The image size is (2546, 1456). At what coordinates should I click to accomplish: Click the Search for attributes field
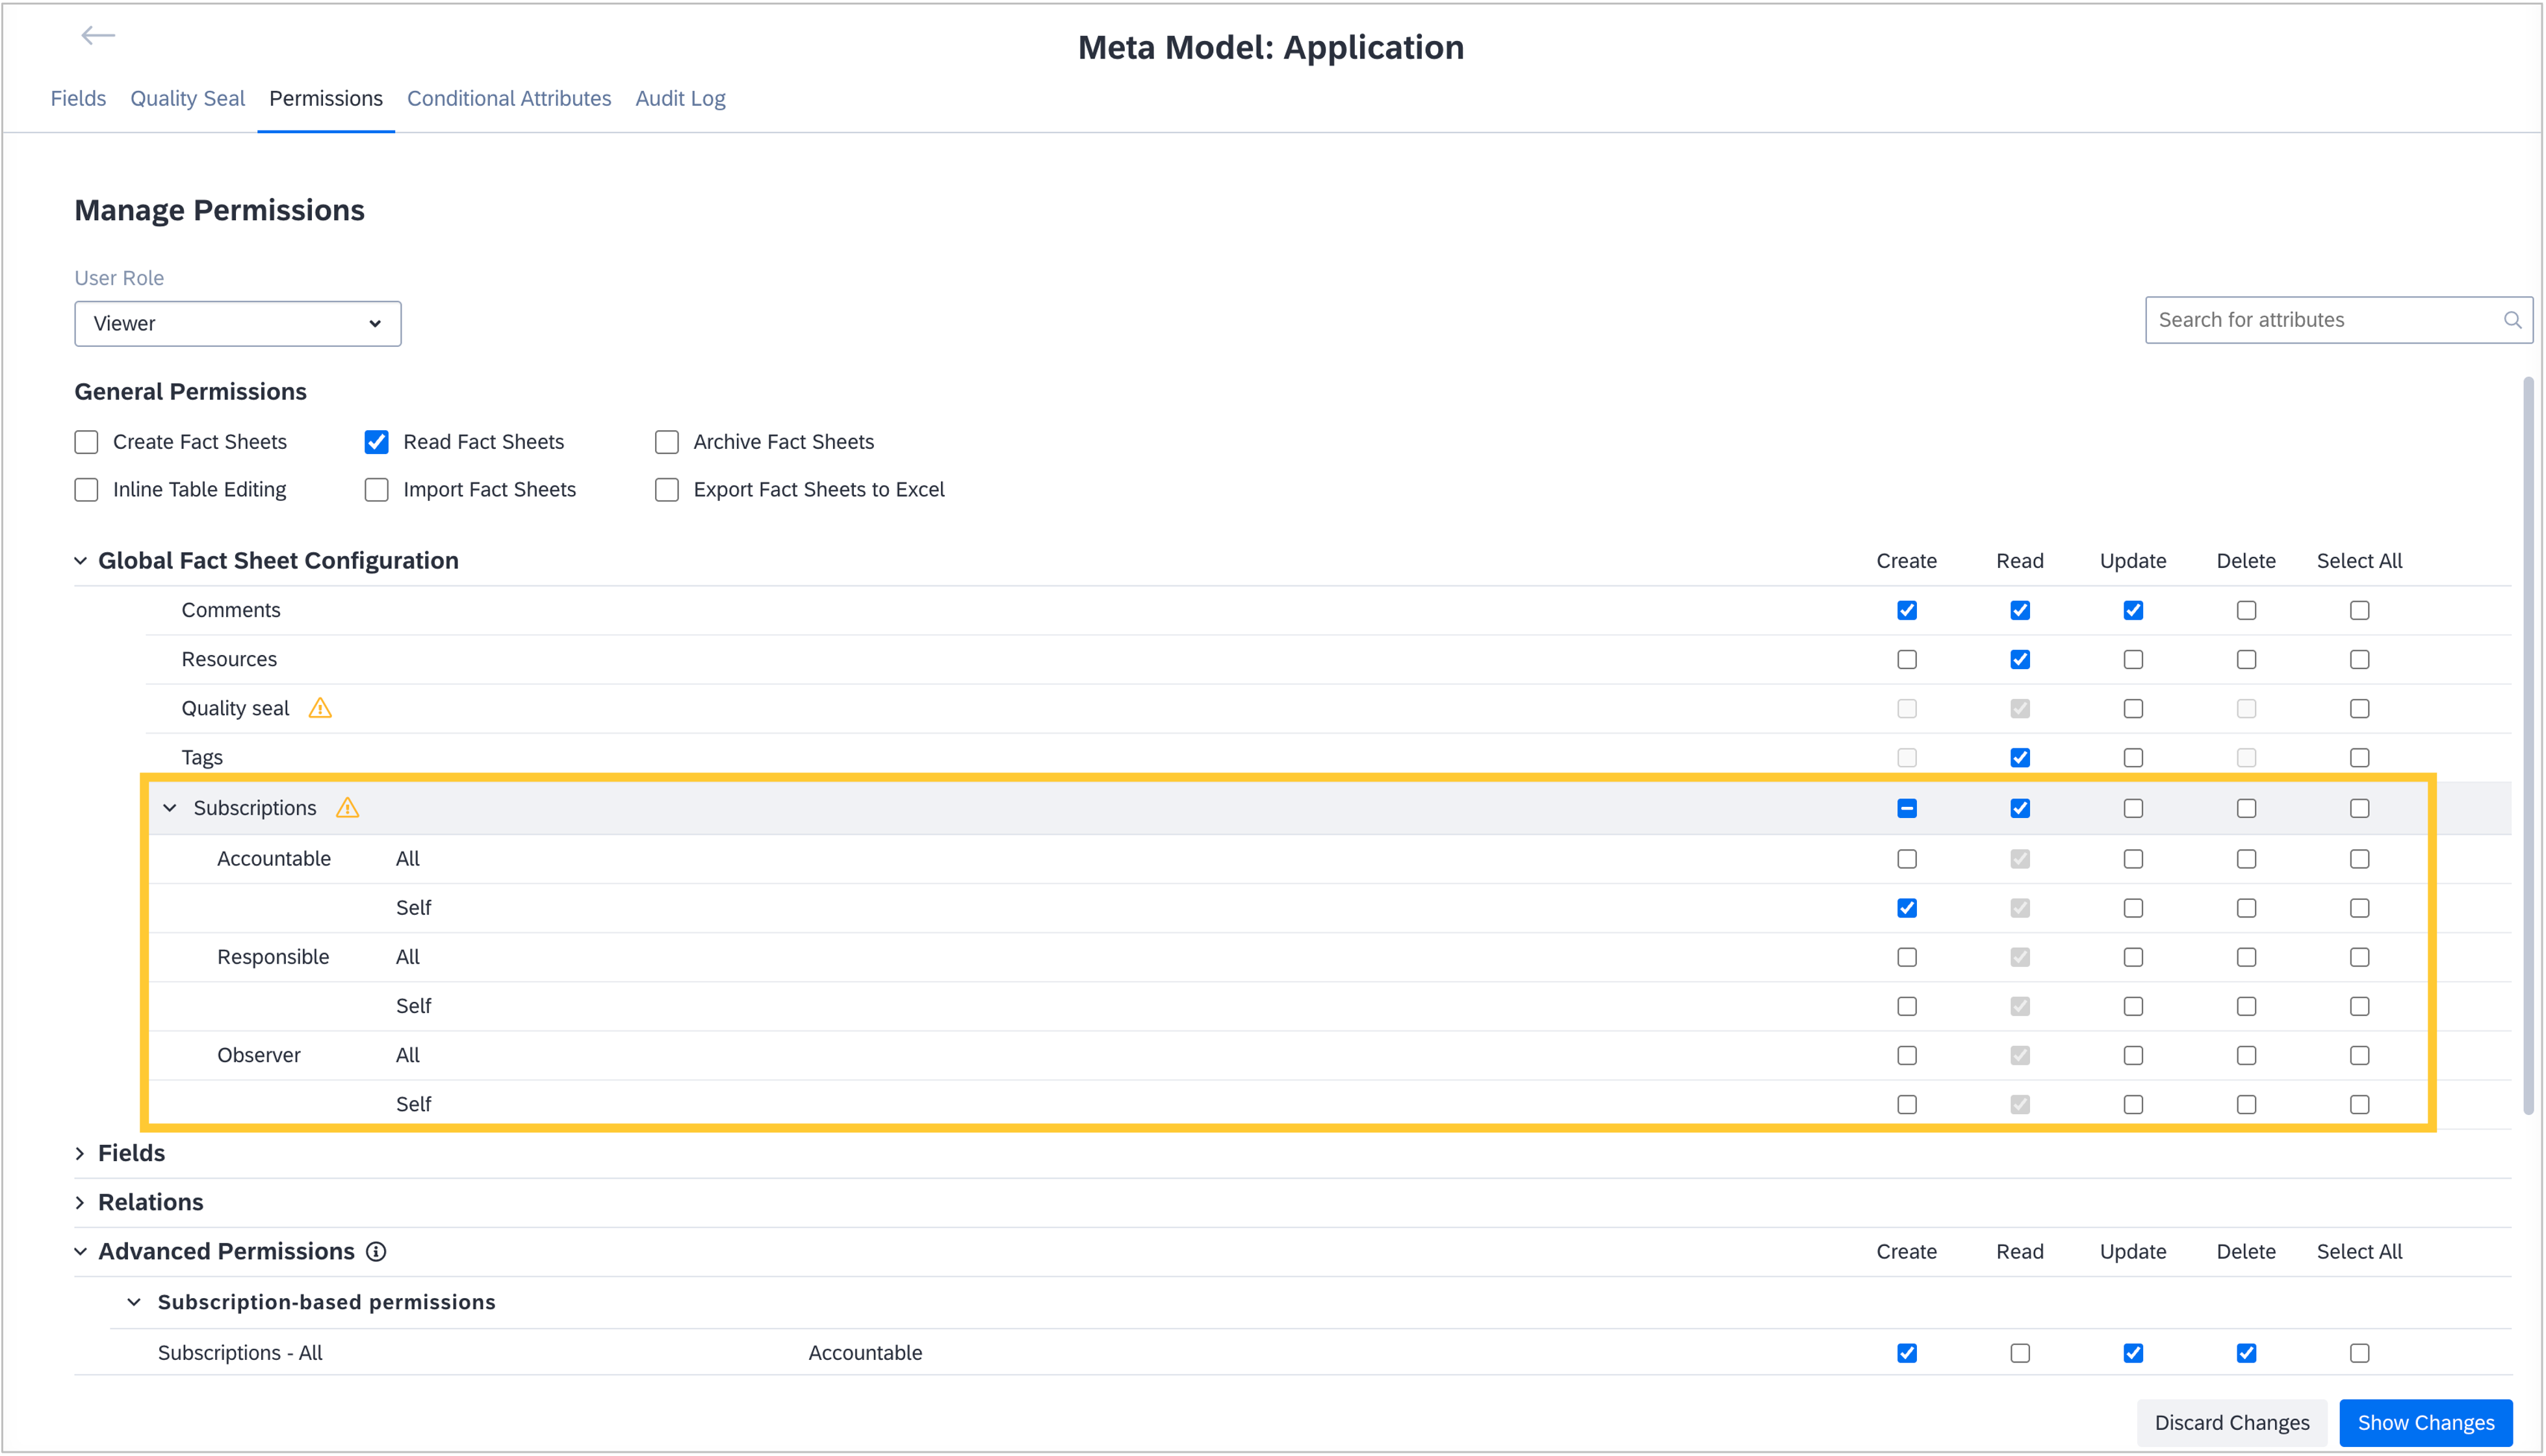[2320, 320]
